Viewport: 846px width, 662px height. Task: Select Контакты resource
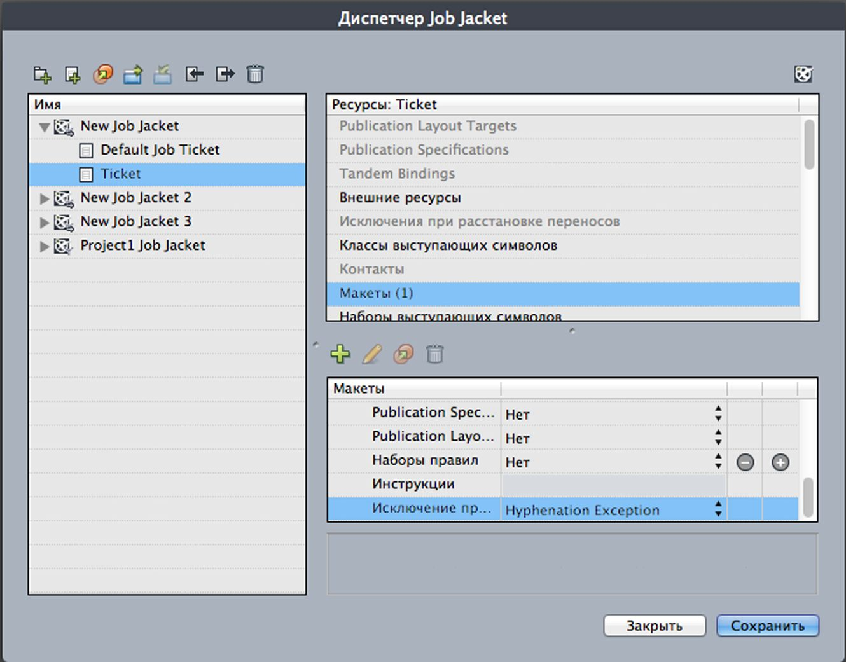[563, 270]
